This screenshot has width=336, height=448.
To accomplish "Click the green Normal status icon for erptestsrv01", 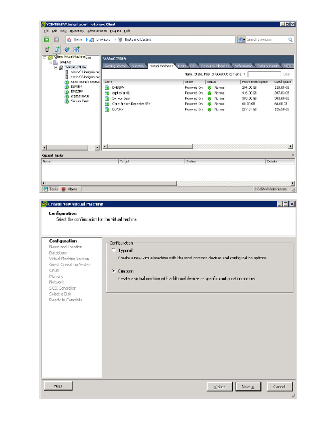I will (210, 93).
